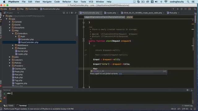The height and width of the screenshot is (111, 198).
Task: Open macOS Spotlight search icon
Action: tap(188, 2)
